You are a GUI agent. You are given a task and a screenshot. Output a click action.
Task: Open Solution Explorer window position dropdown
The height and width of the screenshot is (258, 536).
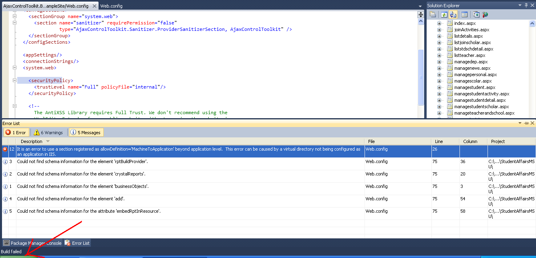tap(520, 5)
